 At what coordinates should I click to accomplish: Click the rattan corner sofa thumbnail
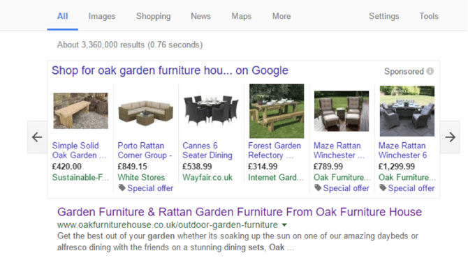tap(146, 113)
